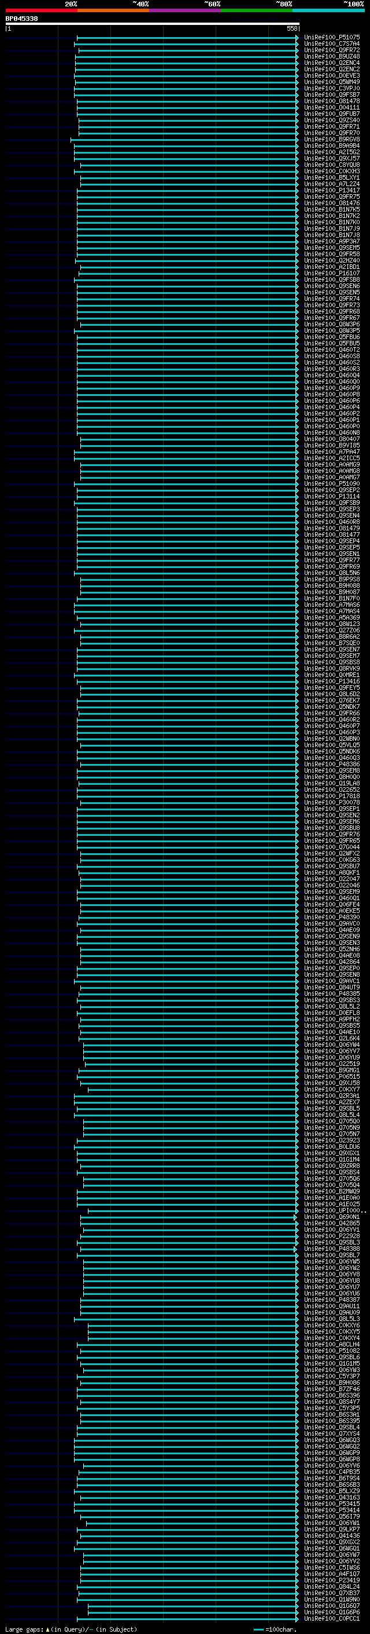Select hit label UniRef100_B9UZ48
The width and height of the screenshot is (370, 1634).
332,56
